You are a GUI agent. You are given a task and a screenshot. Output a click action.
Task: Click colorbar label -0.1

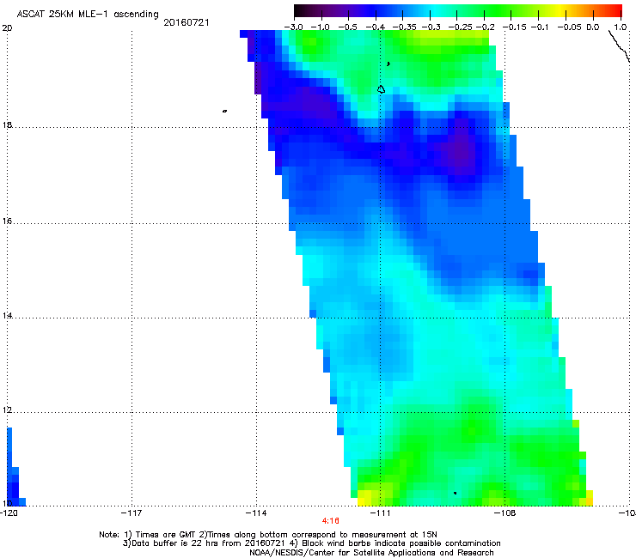pyautogui.click(x=539, y=27)
